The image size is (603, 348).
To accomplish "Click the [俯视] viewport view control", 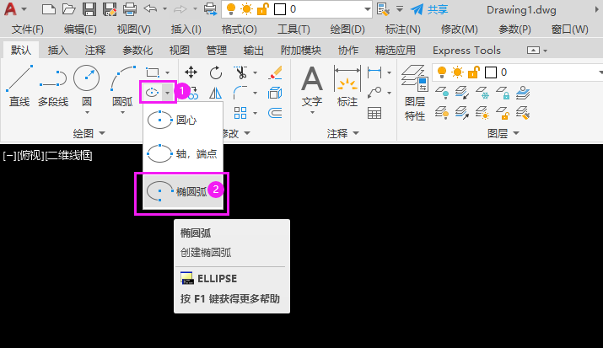I will click(31, 156).
